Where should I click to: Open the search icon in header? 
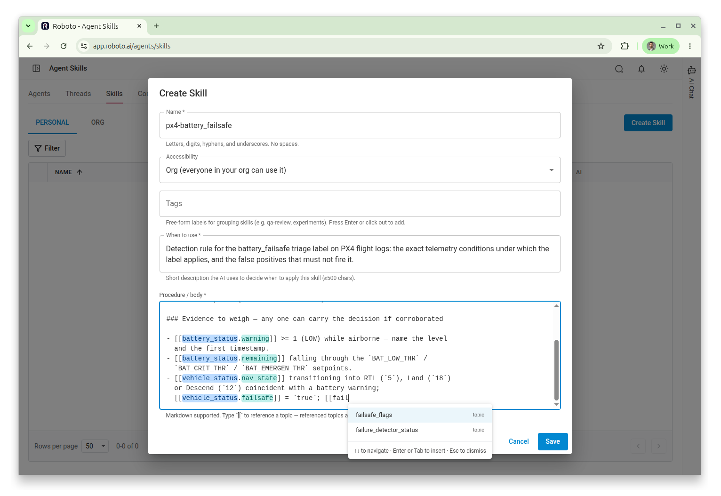click(619, 69)
